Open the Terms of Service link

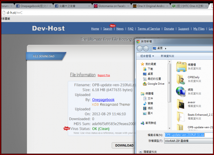pyautogui.click(x=149, y=29)
